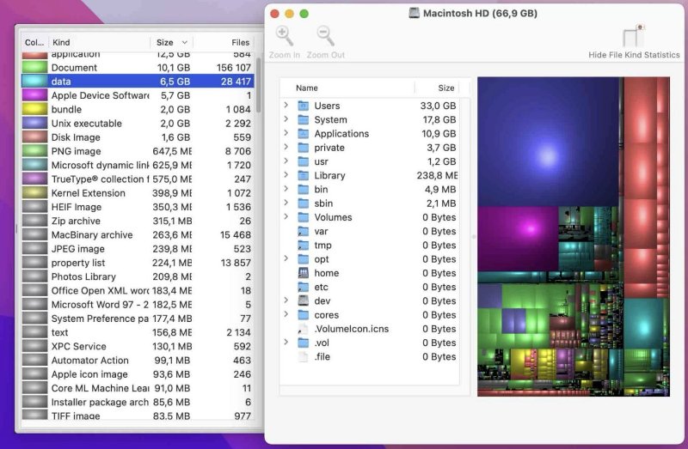
Task: Click the green Document color swatch
Action: click(34, 68)
